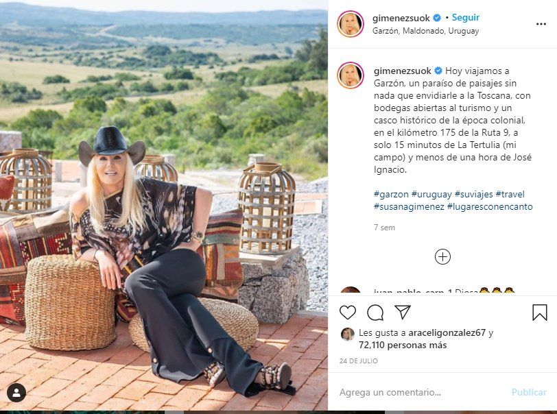This screenshot has height=414, width=557.
Task: View the 72,110 personas más likes list
Action: (403, 345)
